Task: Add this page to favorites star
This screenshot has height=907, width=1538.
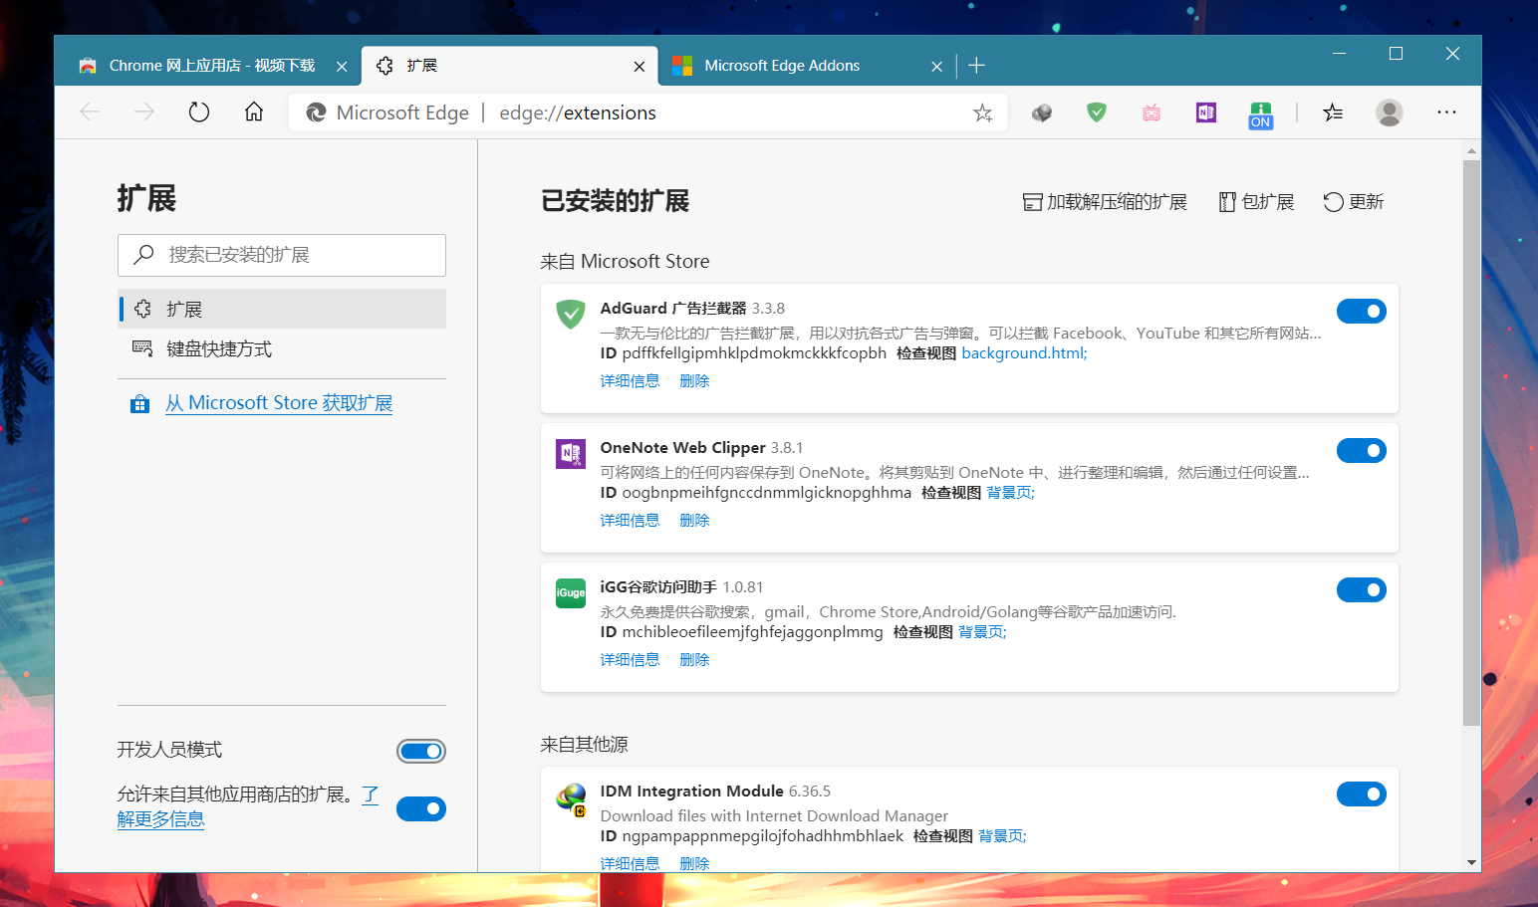Action: 983,113
